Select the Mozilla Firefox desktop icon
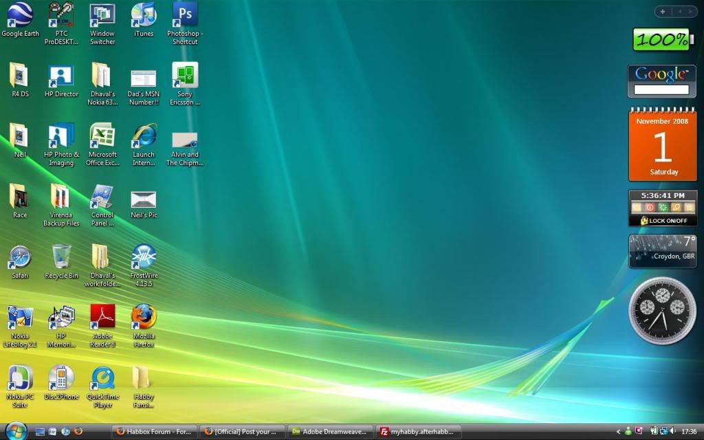Screen dimensions: 704x440 pyautogui.click(x=144, y=318)
